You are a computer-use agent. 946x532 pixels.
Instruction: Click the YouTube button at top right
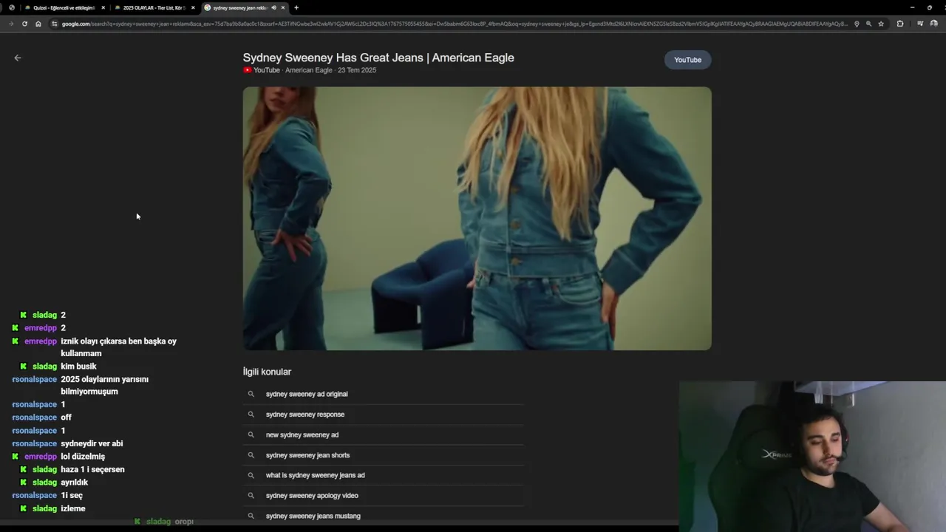tap(687, 60)
